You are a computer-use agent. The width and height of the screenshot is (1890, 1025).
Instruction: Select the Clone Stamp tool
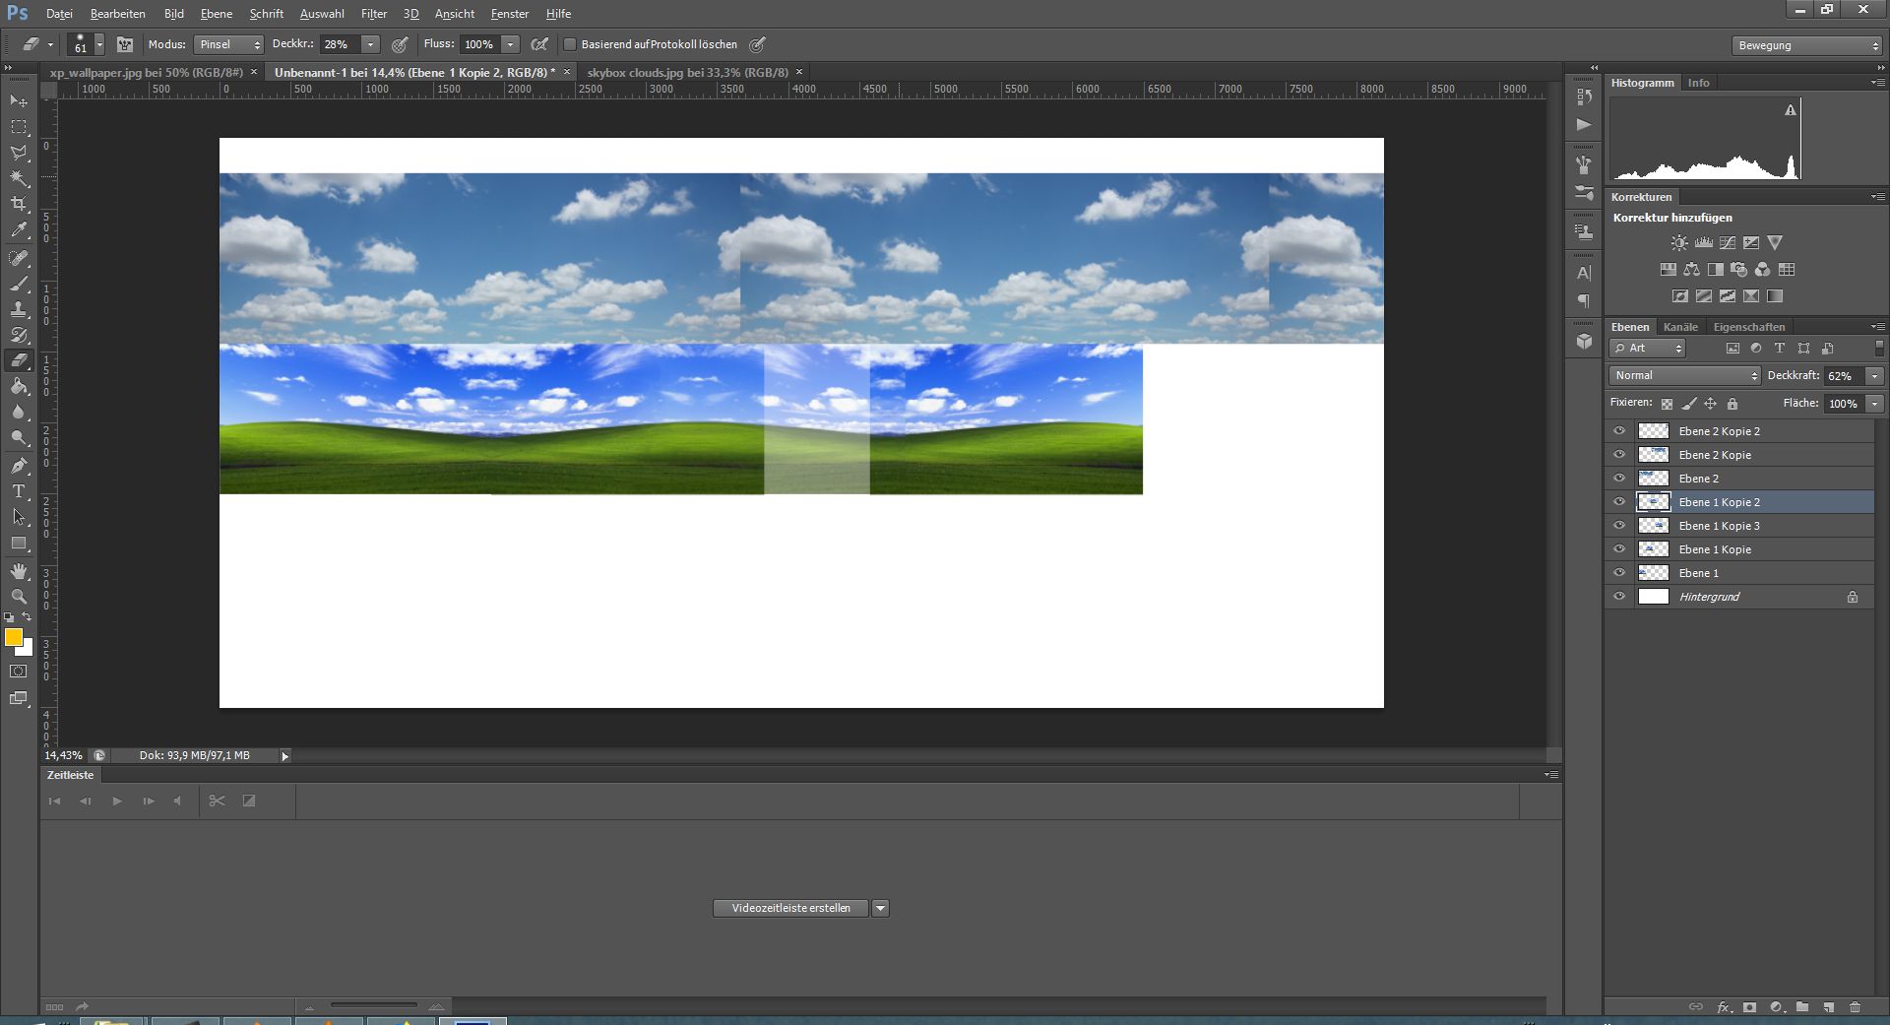click(x=19, y=309)
